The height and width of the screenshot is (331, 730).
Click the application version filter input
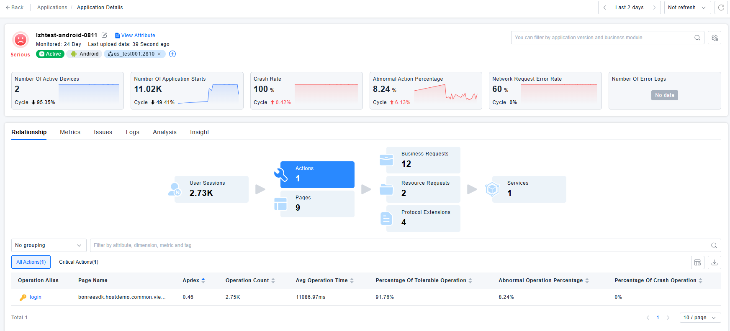click(x=602, y=38)
